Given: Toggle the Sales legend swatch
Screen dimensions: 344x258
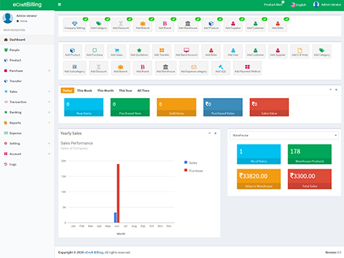Looking at the screenshot, I should [x=186, y=162].
